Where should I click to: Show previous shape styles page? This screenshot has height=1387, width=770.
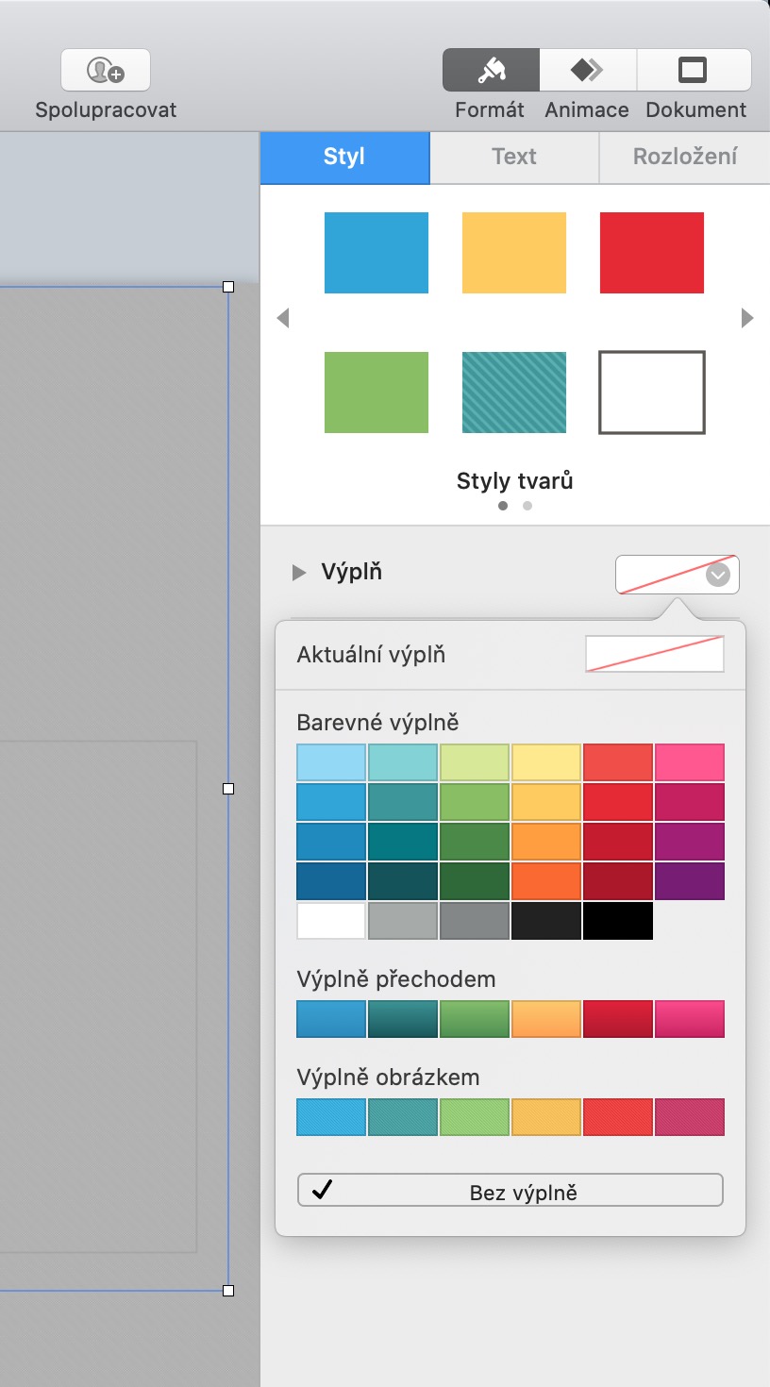282,319
